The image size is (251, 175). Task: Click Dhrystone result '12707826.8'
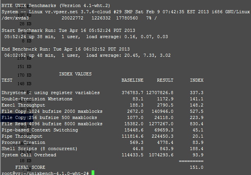pyautogui.click(x=160, y=93)
